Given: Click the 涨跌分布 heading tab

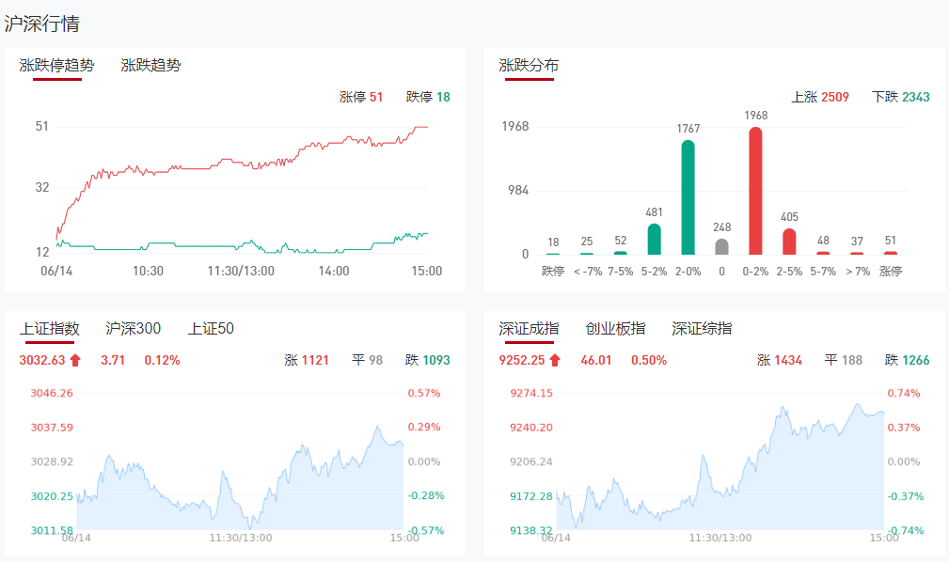Looking at the screenshot, I should [529, 66].
